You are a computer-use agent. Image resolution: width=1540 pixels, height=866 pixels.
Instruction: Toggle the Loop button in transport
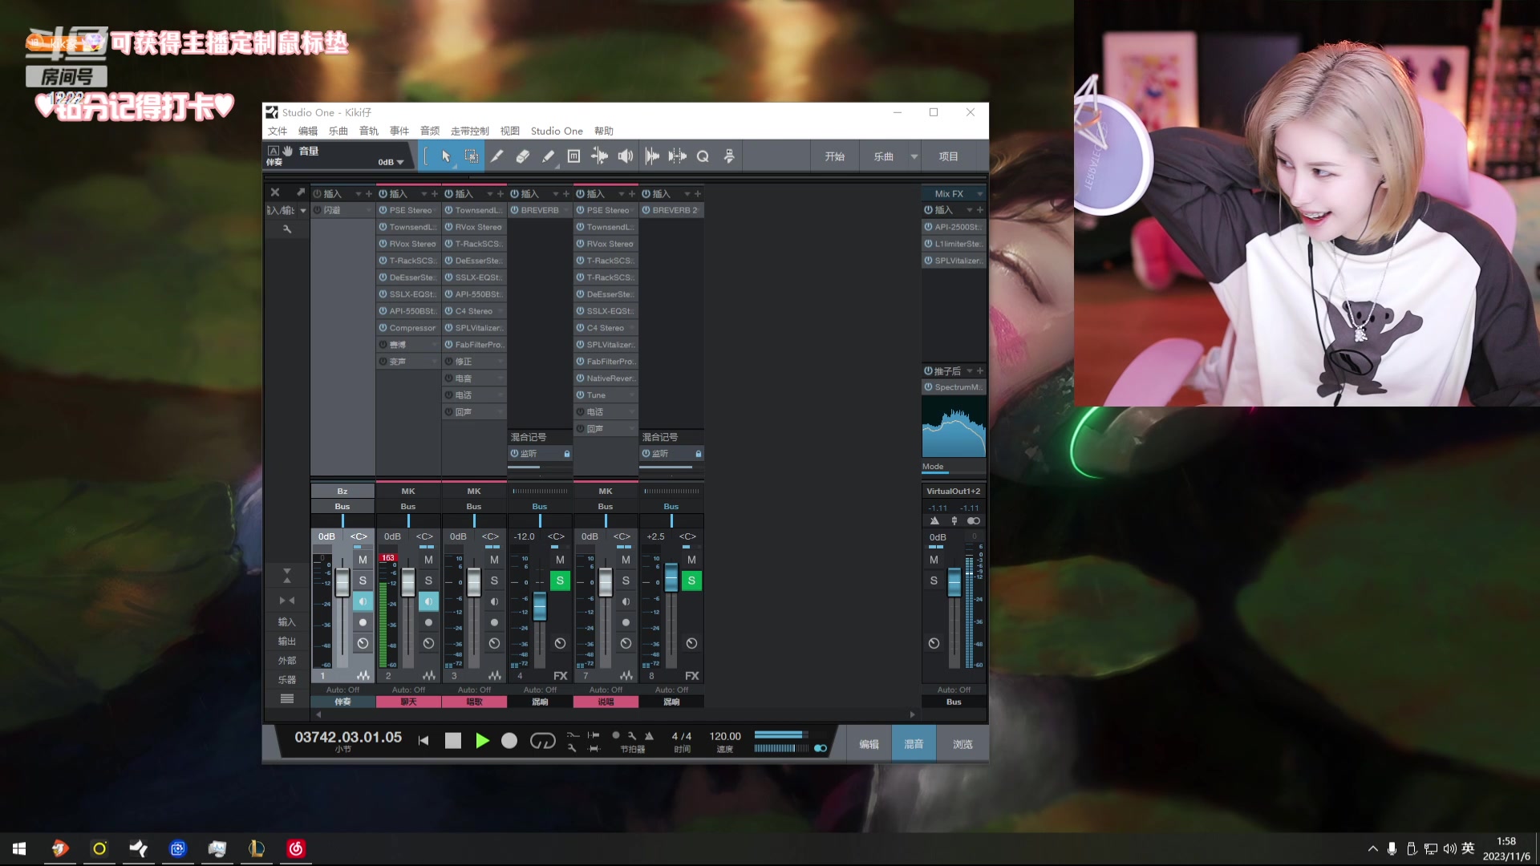(543, 741)
